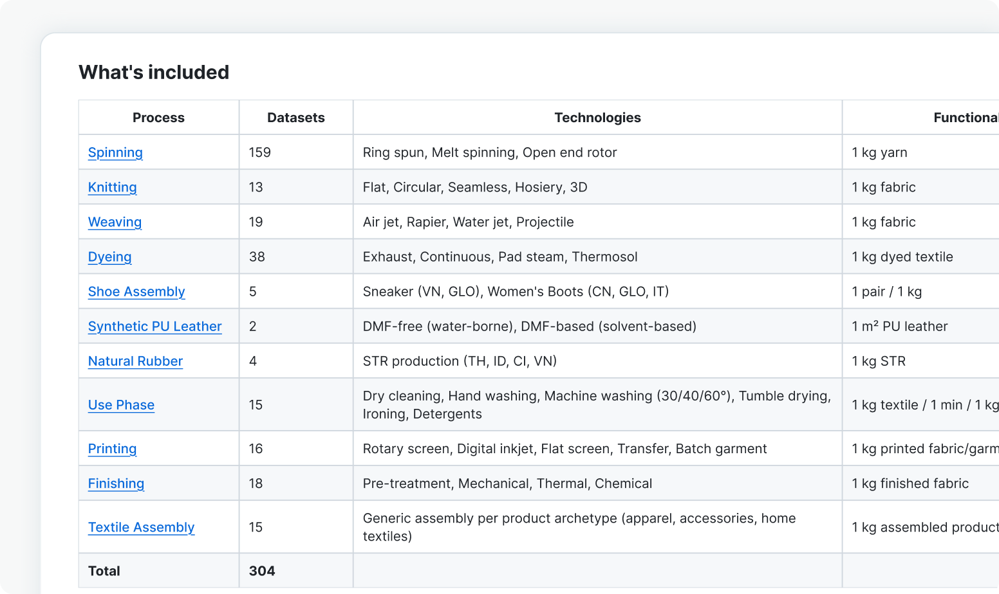Select the Datasets column header
The width and height of the screenshot is (999, 594).
296,118
